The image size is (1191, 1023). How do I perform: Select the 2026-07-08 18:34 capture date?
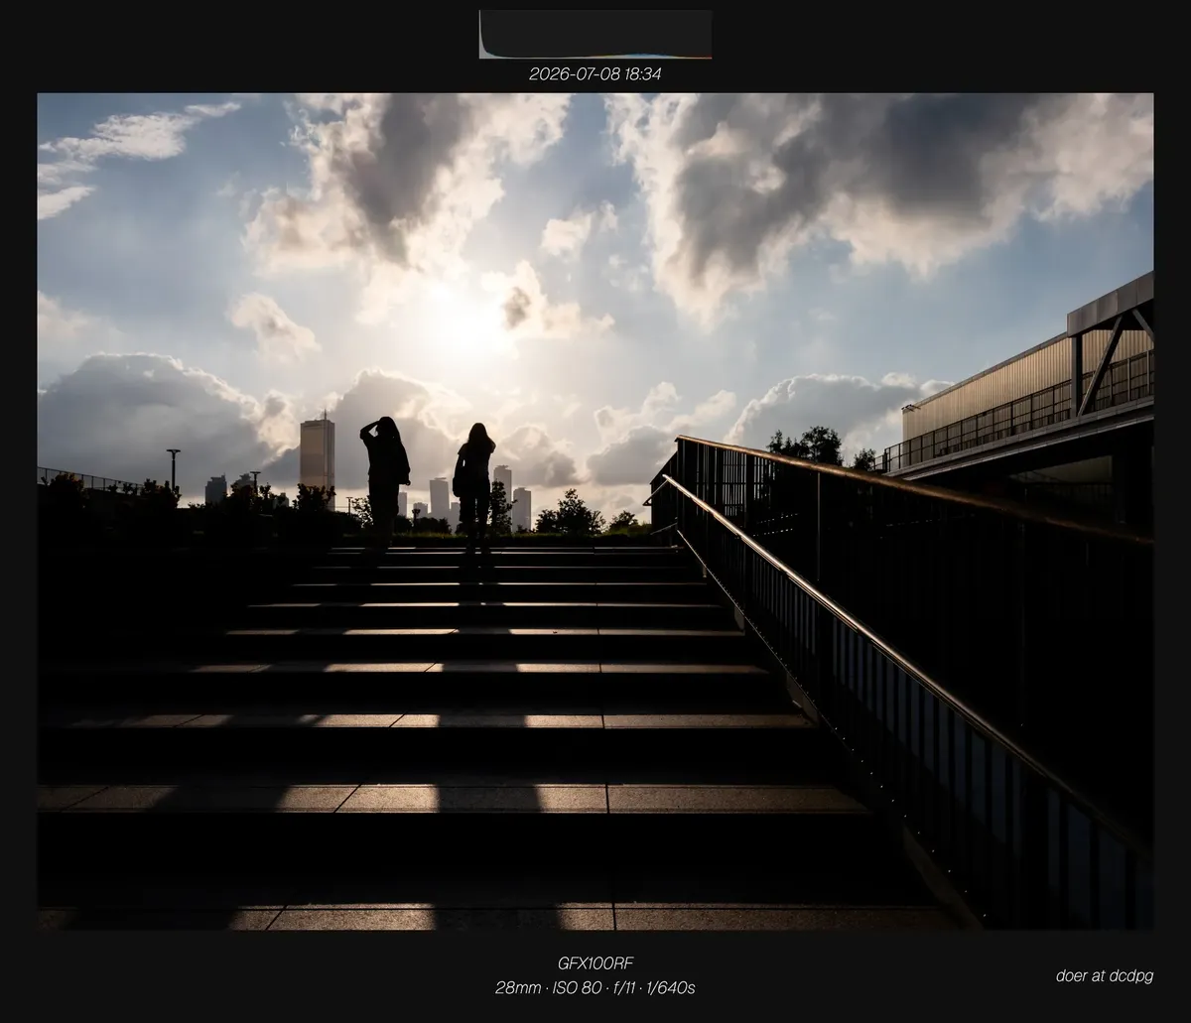pos(595,74)
